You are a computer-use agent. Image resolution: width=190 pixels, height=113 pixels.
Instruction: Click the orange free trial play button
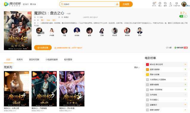click(x=43, y=48)
